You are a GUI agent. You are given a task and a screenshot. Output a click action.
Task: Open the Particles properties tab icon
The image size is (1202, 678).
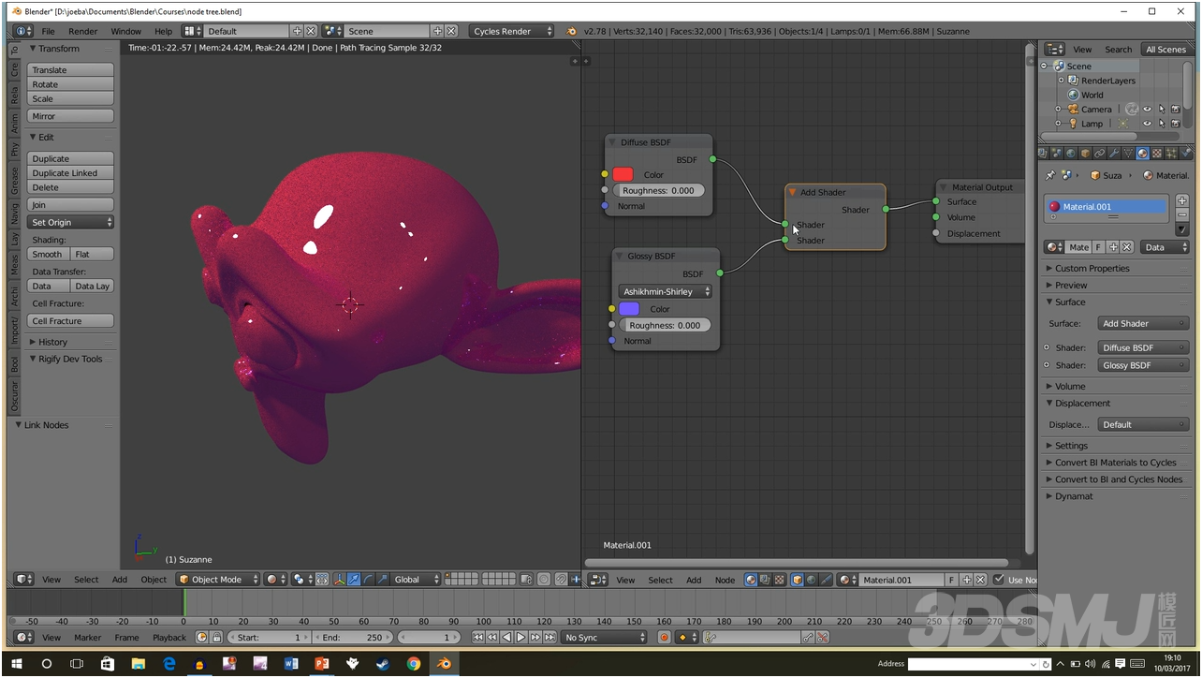[1171, 154]
